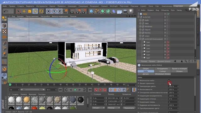Screen dimensions: 201x113
Task: Open Edit Render Settings clapperboard icon
Action: coord(84,11)
